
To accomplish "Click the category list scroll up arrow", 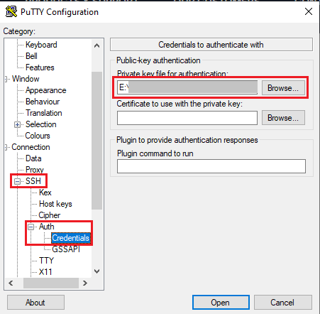I will click(96, 45).
